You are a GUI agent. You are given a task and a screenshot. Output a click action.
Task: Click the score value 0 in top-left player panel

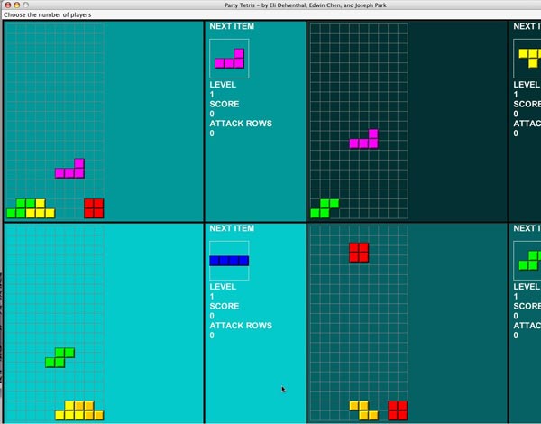[x=212, y=114]
